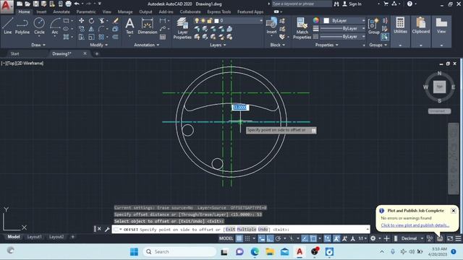This screenshot has width=463, height=260.
Task: Add a new layout with plus button
Action: [72, 237]
